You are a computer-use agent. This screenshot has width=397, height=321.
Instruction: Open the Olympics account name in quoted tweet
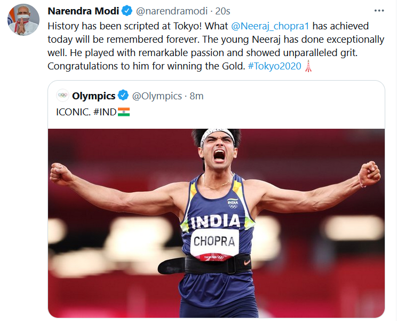[x=94, y=96]
